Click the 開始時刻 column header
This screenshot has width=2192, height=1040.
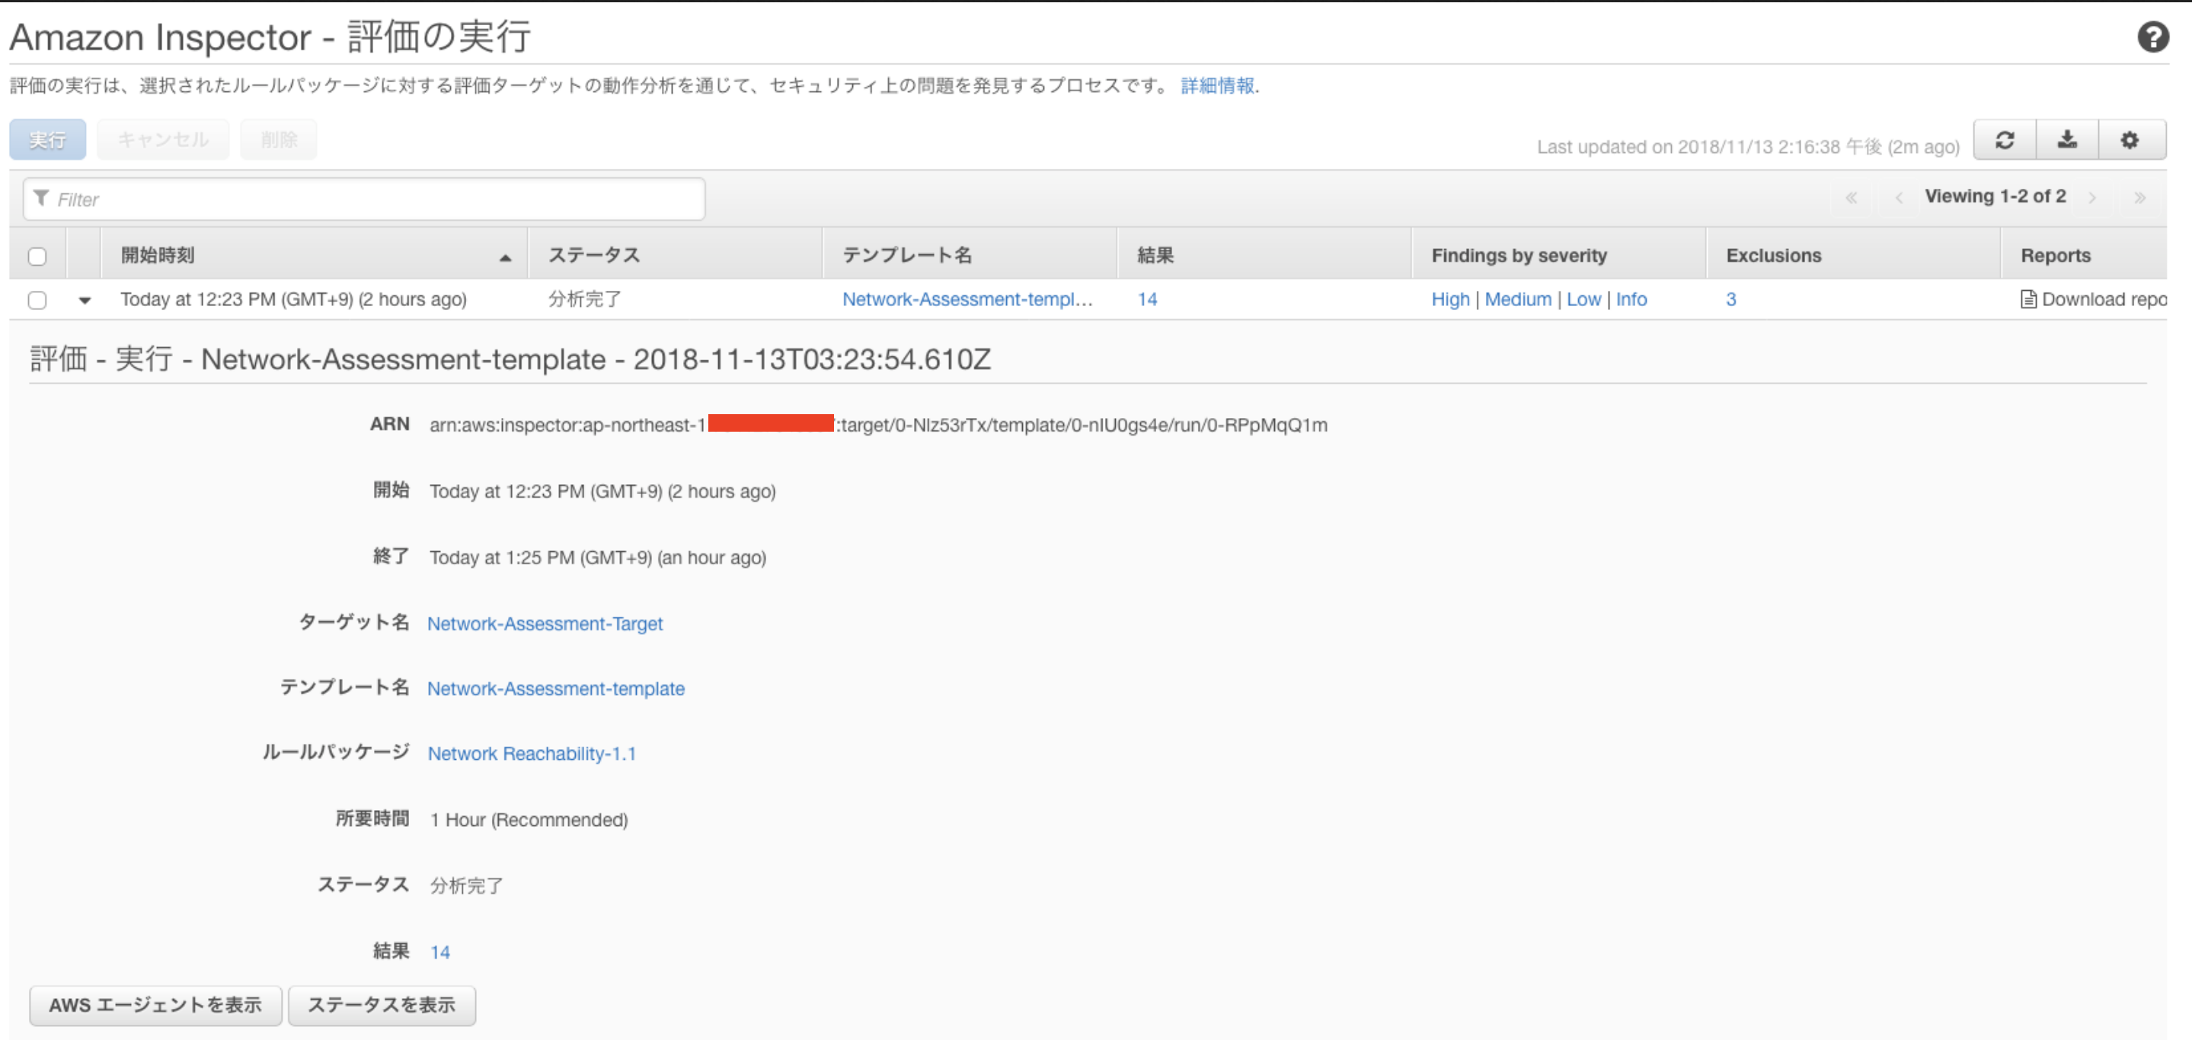point(314,255)
